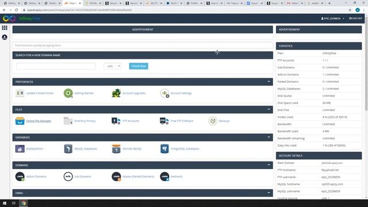
Task: Open the Sub Domains icon
Action: (68, 177)
